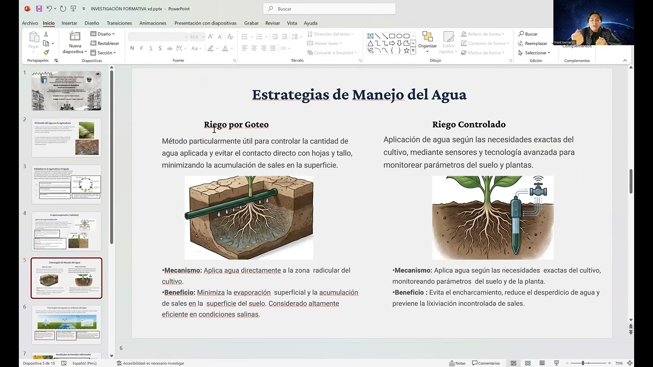The height and width of the screenshot is (367, 653).
Task: Increase list indent level icon
Action: 285,37
